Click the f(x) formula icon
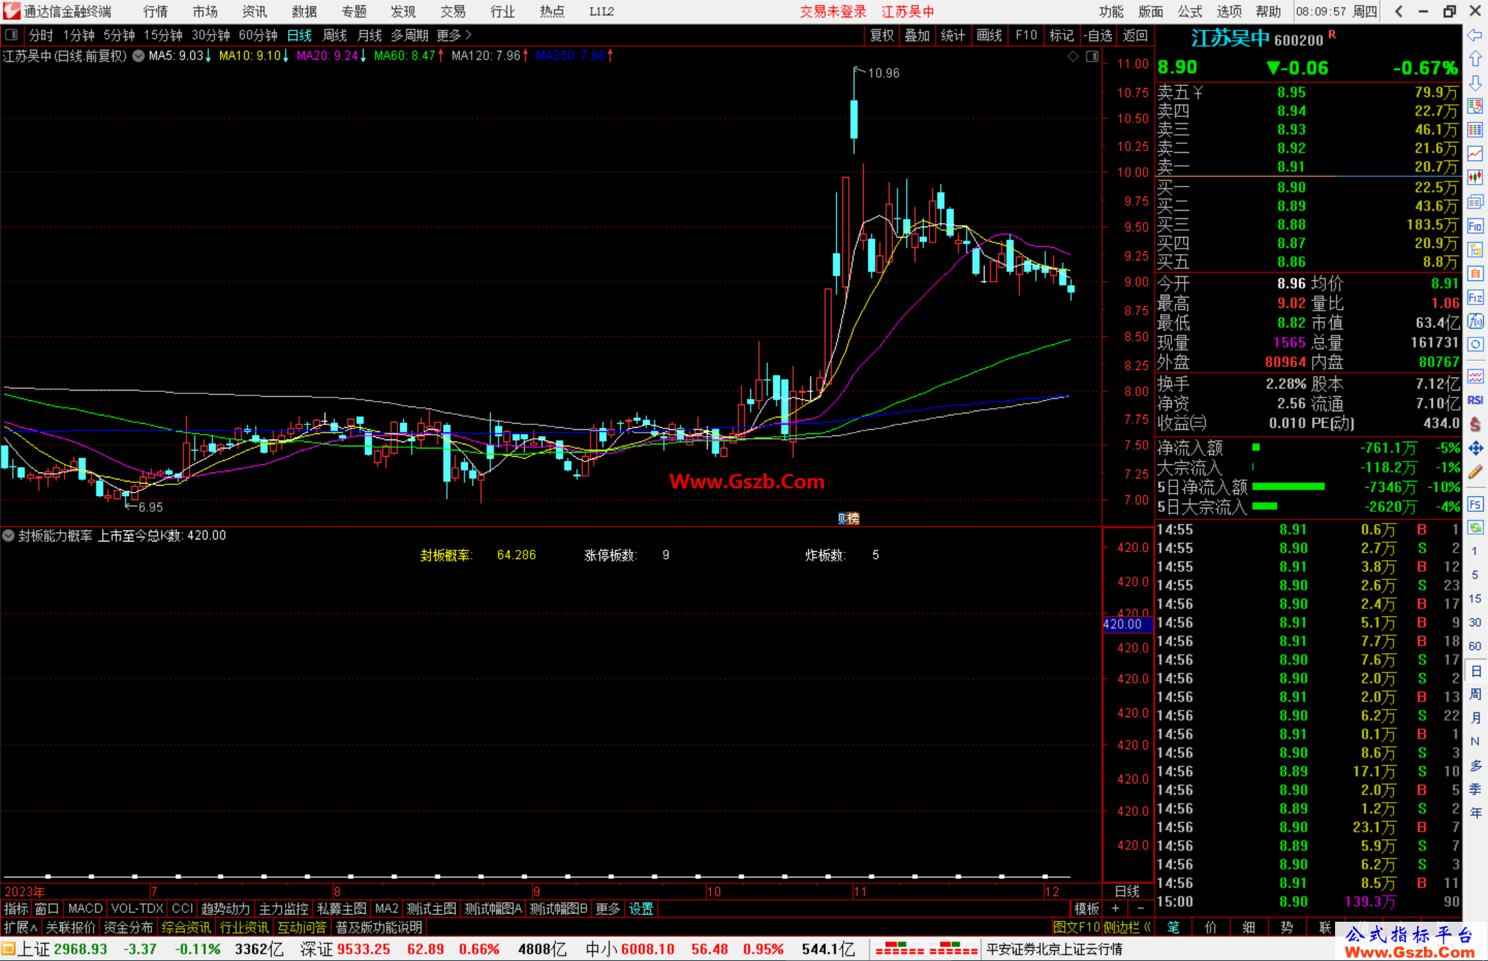 1475,321
